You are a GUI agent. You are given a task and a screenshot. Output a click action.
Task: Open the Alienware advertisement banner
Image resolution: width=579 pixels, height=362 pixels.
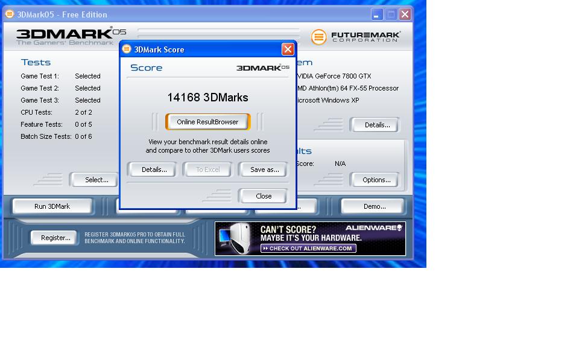310,239
